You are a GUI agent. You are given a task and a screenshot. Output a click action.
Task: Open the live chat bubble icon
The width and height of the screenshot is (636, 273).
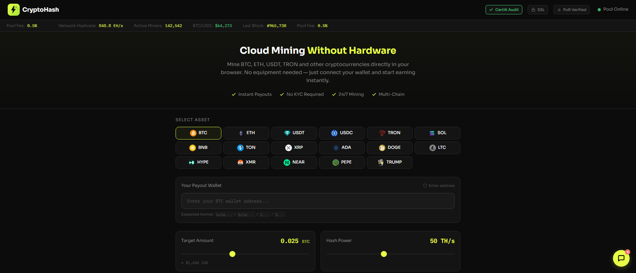(x=621, y=258)
